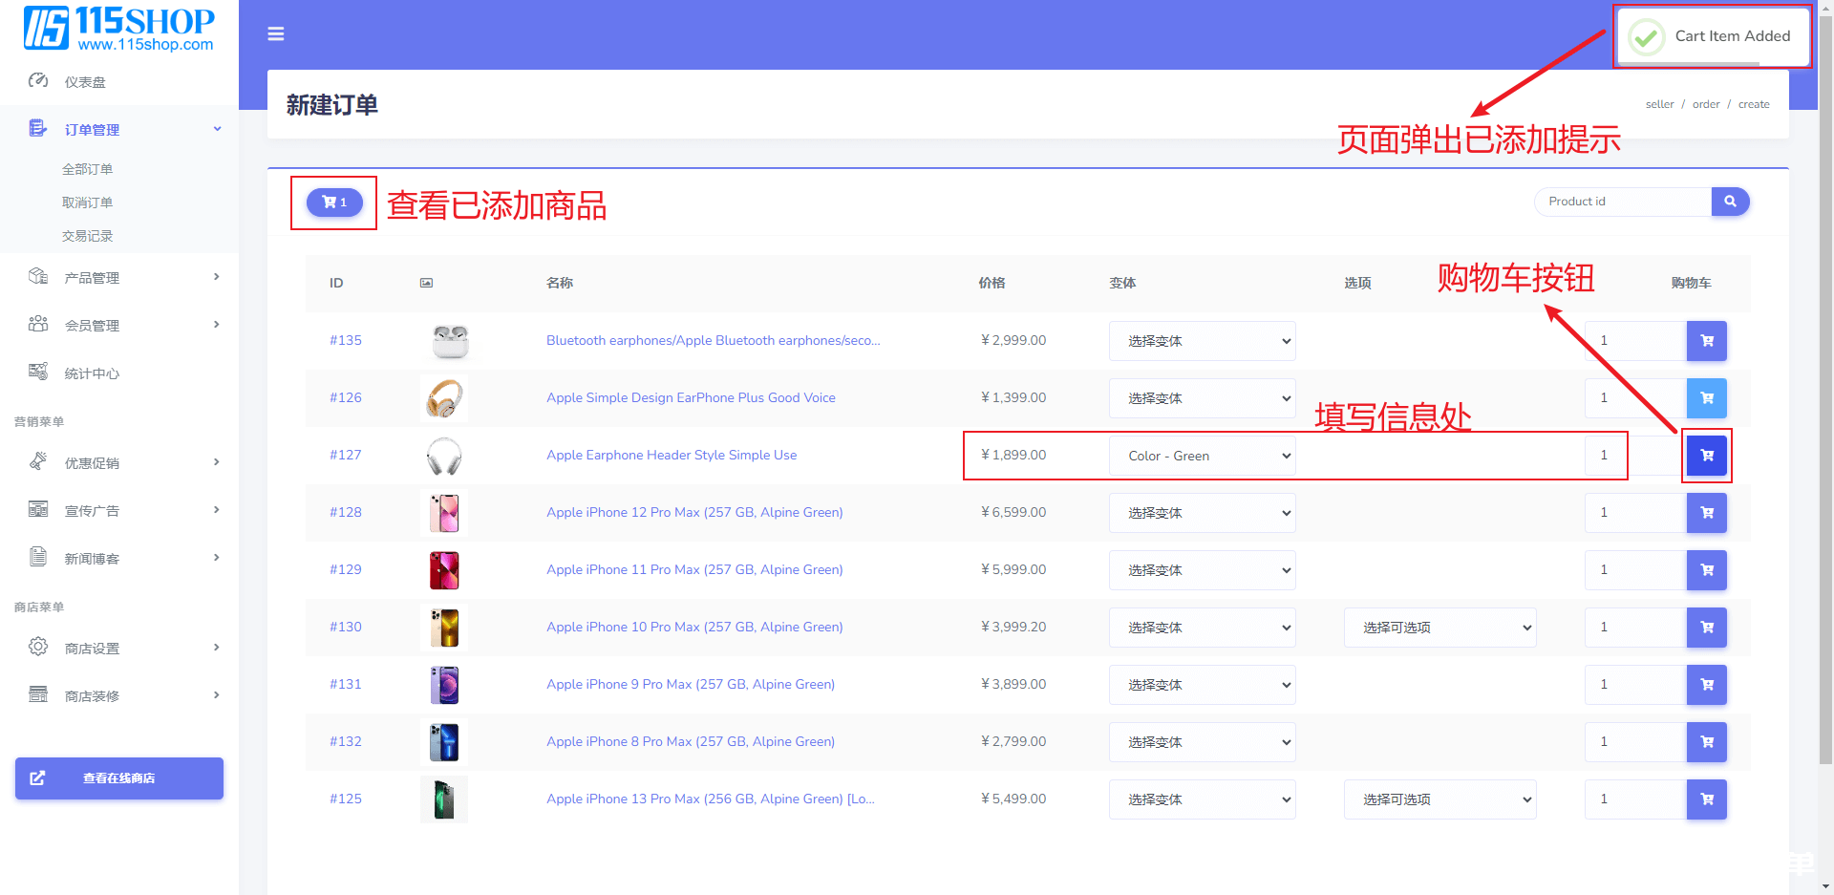Click the page vertical scrollbar
This screenshot has height=895, width=1834.
(1825, 392)
